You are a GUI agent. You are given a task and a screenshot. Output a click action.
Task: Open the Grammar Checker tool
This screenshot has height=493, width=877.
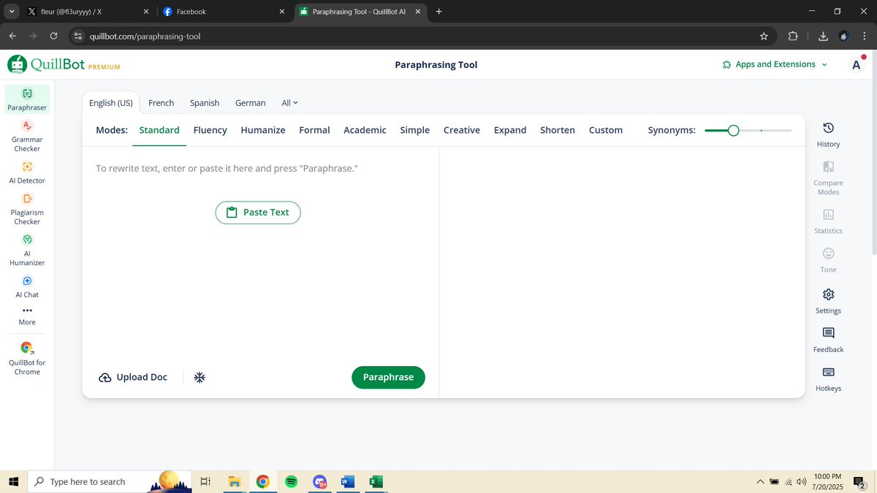(27, 137)
